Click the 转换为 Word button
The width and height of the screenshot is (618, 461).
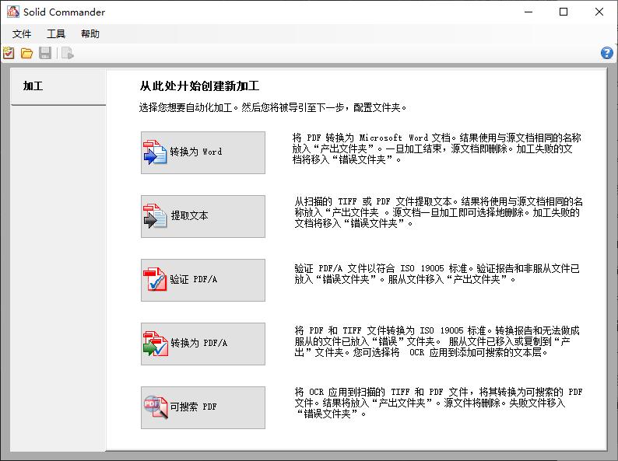point(203,152)
